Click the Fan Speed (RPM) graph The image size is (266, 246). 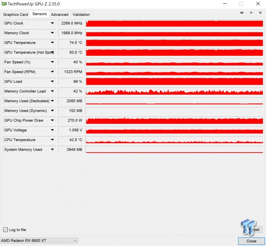[x=175, y=72]
